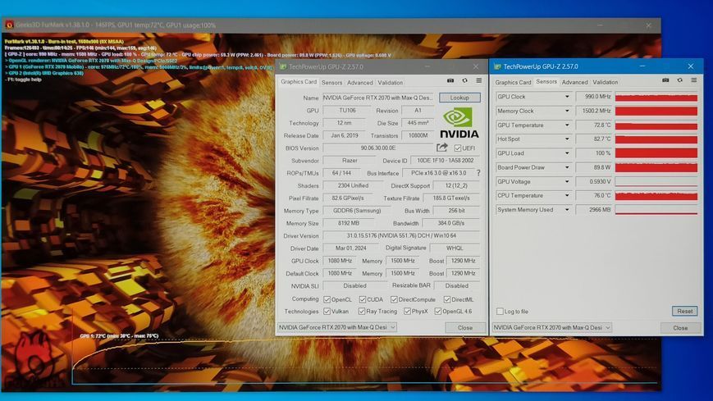Viewport: 713px width, 401px height.
Task: Click the Bus Interface question mark icon
Action: coord(478,173)
